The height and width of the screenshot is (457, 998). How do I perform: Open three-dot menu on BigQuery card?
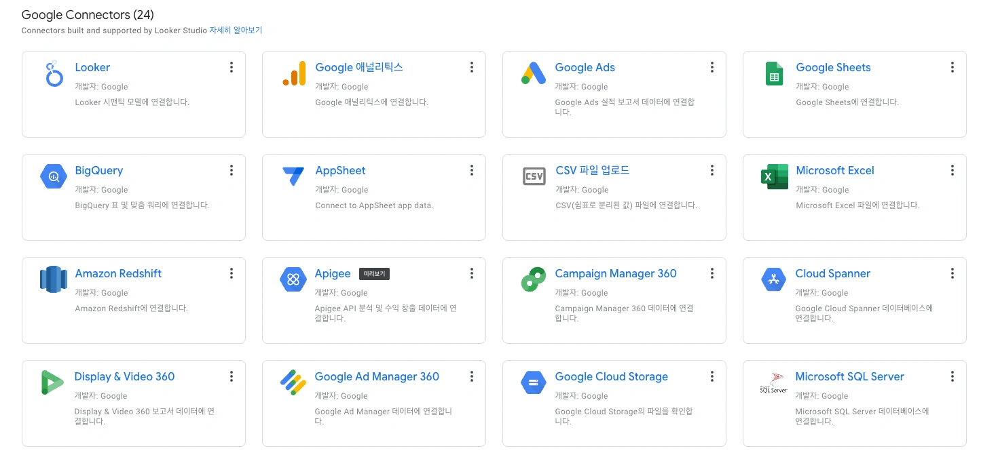tap(232, 170)
